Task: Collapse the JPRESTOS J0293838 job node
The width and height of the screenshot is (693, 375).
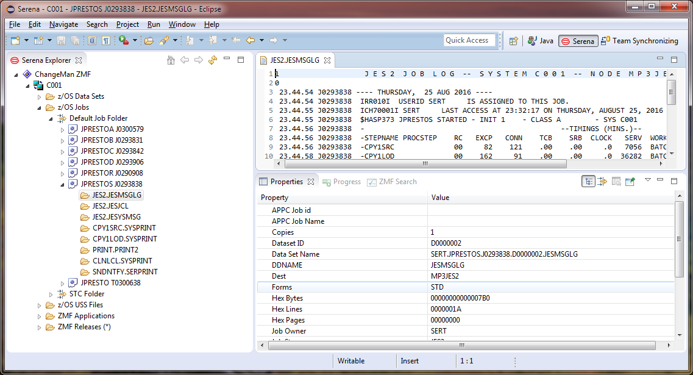Action: [62, 184]
